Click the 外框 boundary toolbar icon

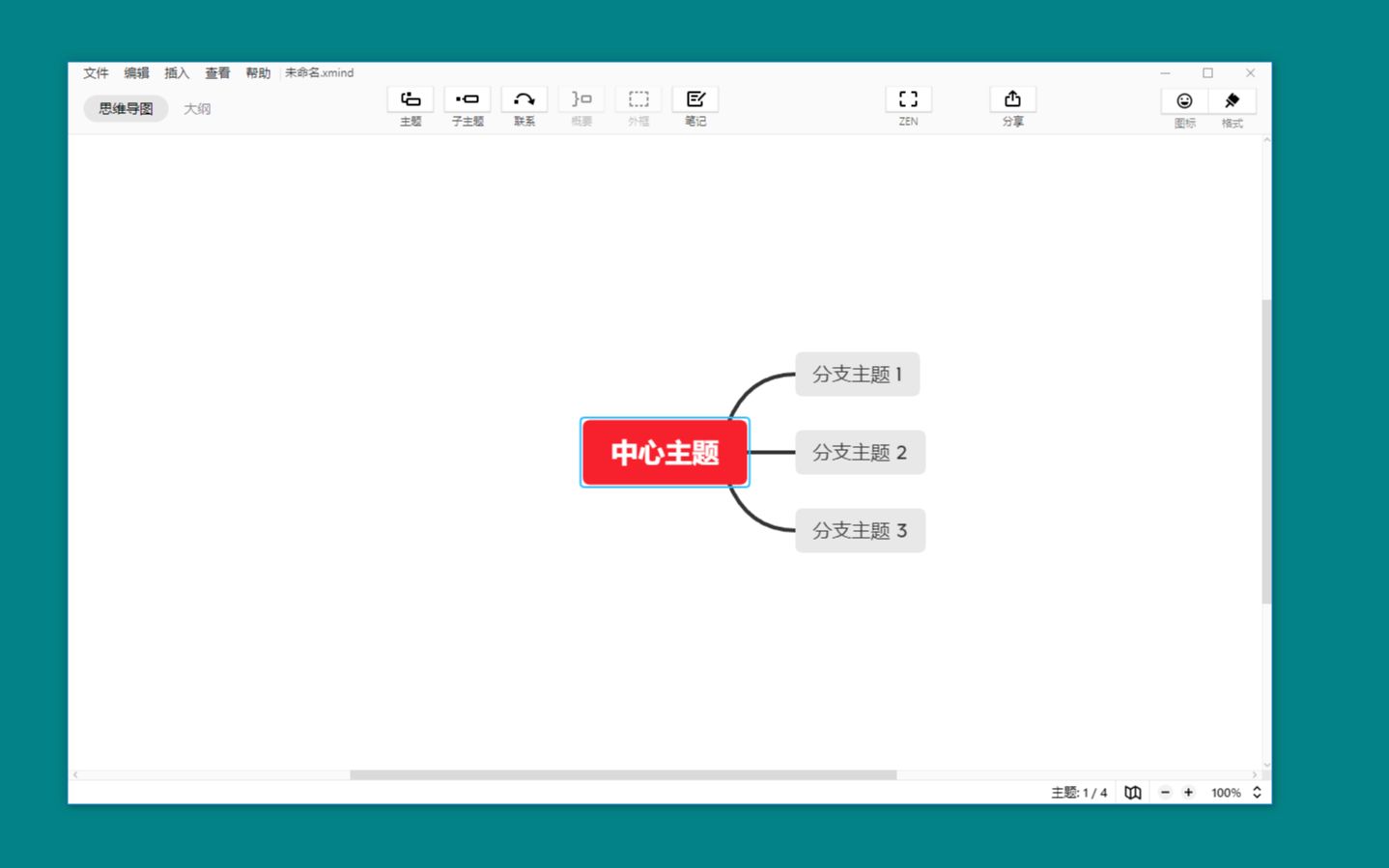tap(638, 99)
